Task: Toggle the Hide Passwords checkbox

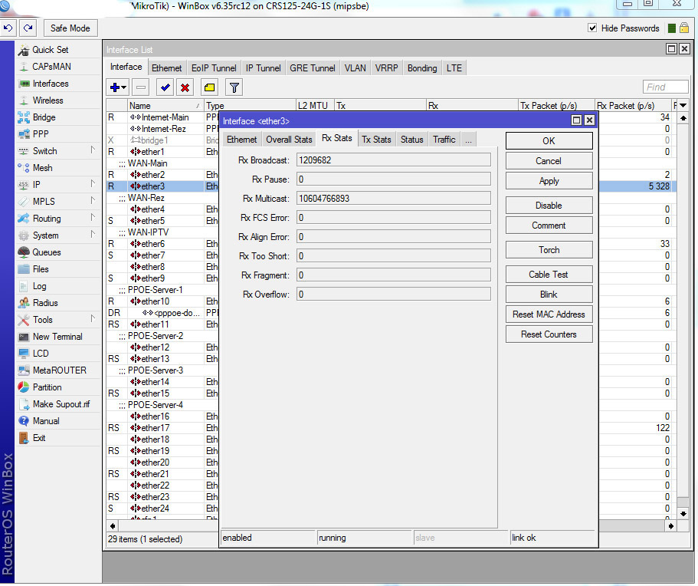Action: [x=592, y=28]
